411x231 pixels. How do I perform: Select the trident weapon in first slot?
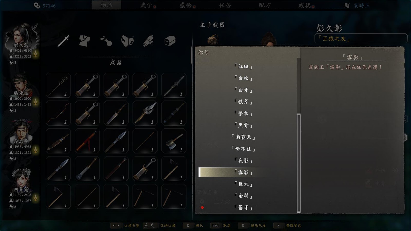point(58,85)
